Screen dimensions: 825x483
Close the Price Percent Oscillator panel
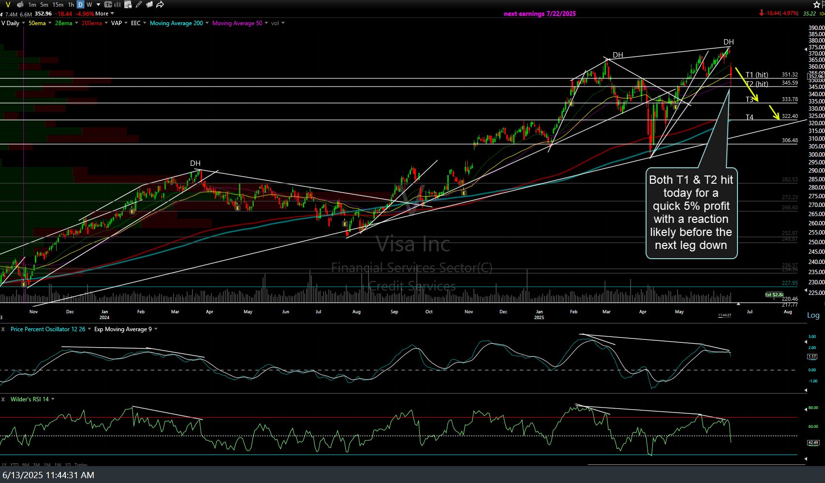click(3, 329)
